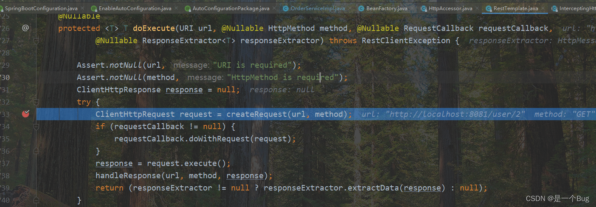Screen dimensions: 596x207
Task: Click request.execute() on the response line
Action: point(186,163)
